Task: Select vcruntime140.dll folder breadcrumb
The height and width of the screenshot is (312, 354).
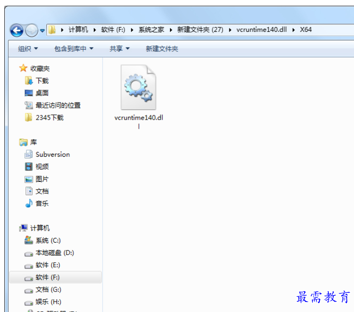Action: 262,29
